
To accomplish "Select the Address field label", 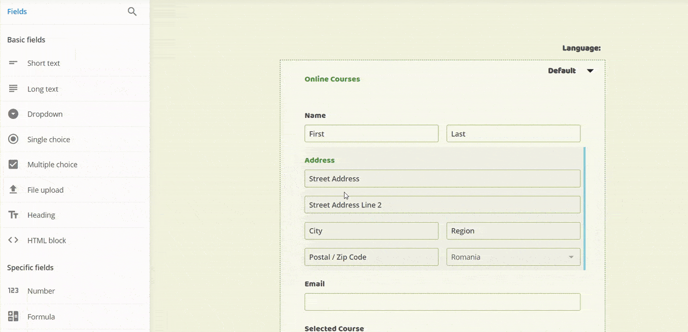I will click(320, 160).
